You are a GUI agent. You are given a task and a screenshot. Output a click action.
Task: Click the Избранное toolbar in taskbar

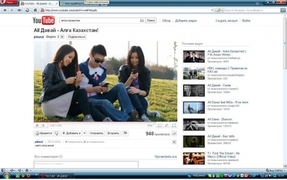point(199,176)
